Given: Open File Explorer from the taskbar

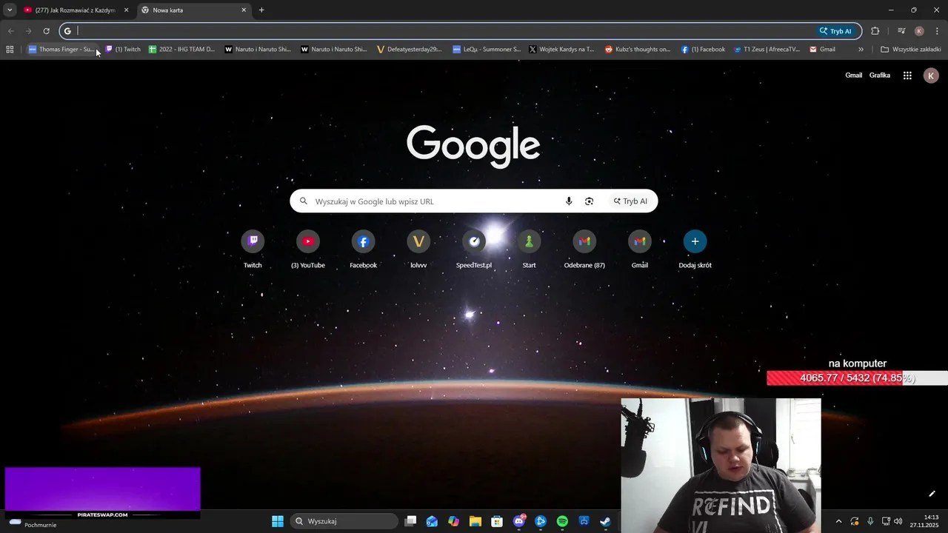Looking at the screenshot, I should (x=475, y=521).
